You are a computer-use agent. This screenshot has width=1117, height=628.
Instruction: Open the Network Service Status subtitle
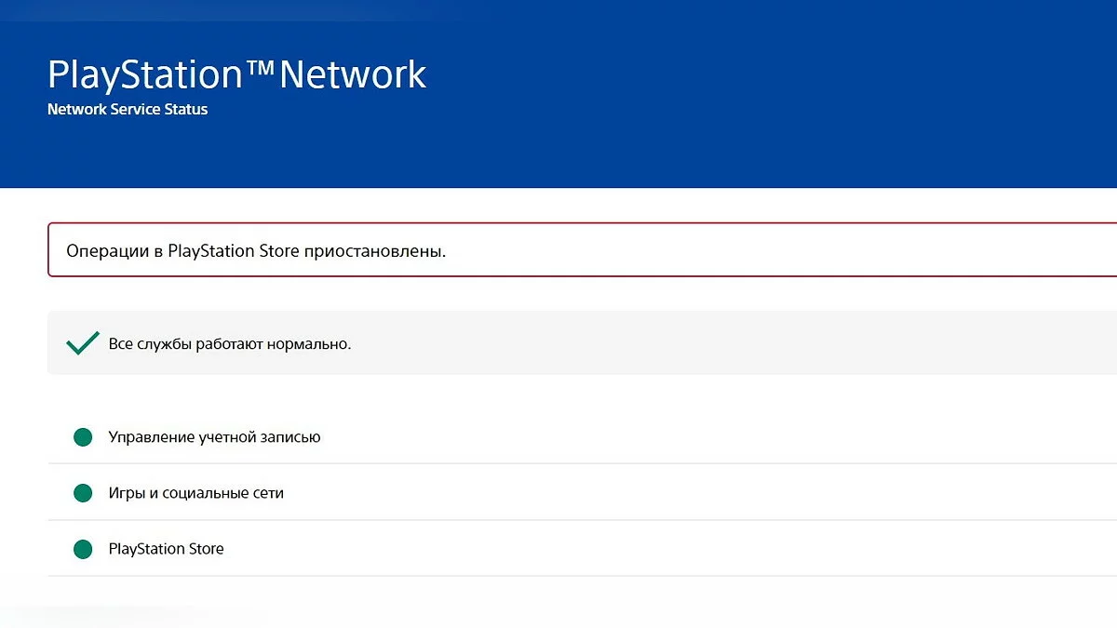tap(128, 110)
